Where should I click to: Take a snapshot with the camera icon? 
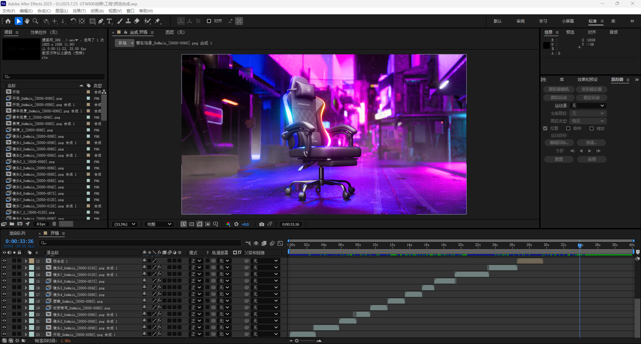coord(262,224)
